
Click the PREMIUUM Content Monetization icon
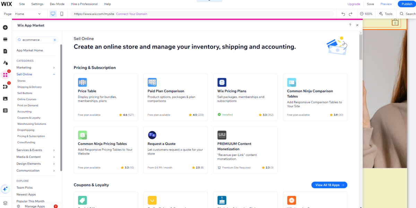(x=222, y=135)
